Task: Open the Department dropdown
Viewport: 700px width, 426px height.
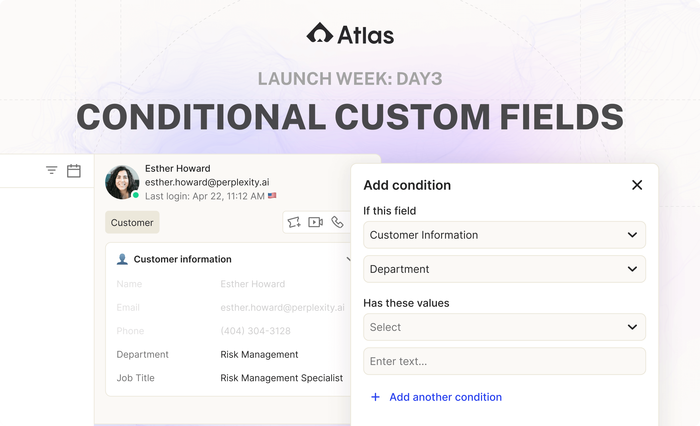Action: [x=504, y=269]
